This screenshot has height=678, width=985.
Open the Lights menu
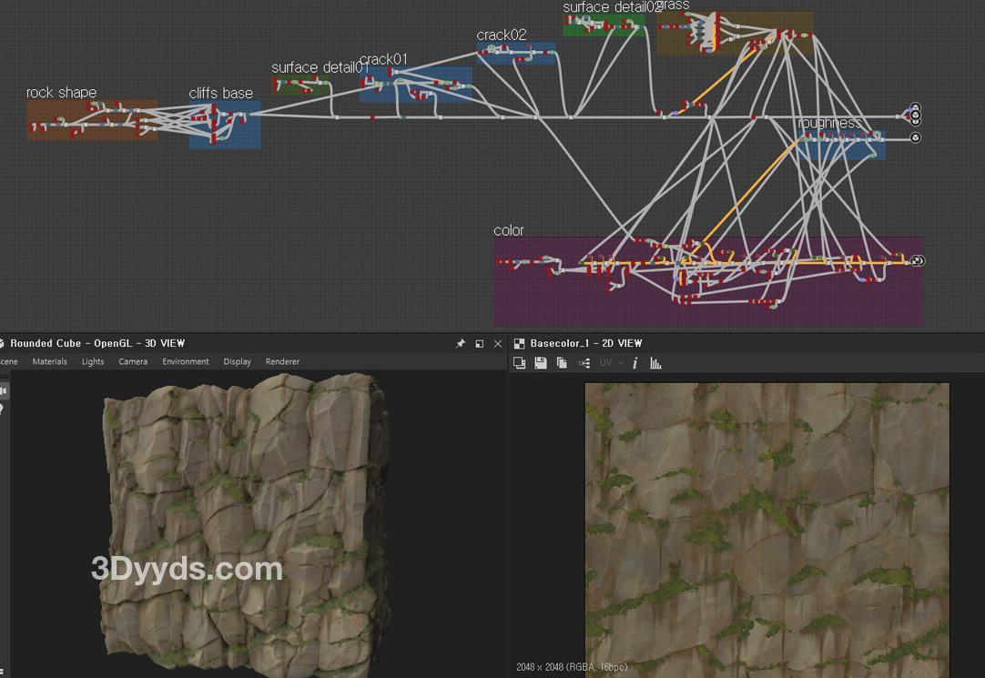pyautogui.click(x=93, y=362)
